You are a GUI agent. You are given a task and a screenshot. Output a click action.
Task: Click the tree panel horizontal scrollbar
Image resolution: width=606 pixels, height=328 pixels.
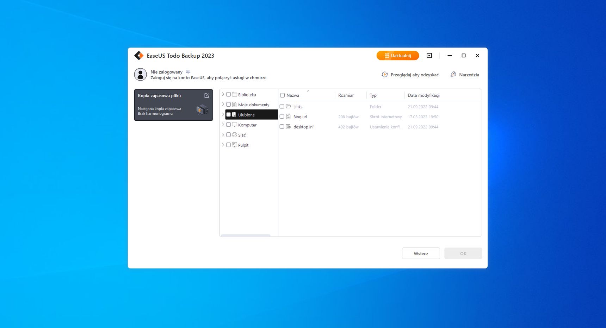[x=246, y=235]
